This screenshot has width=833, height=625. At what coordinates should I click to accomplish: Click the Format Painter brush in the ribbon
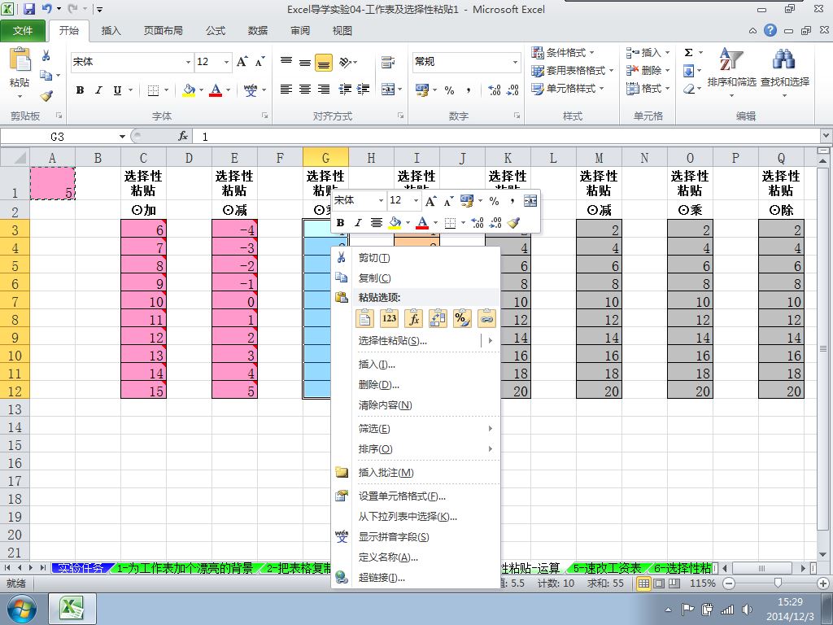coord(46,96)
